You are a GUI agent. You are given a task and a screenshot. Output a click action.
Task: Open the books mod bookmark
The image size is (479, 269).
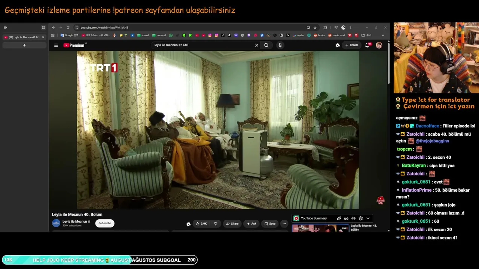336,35
